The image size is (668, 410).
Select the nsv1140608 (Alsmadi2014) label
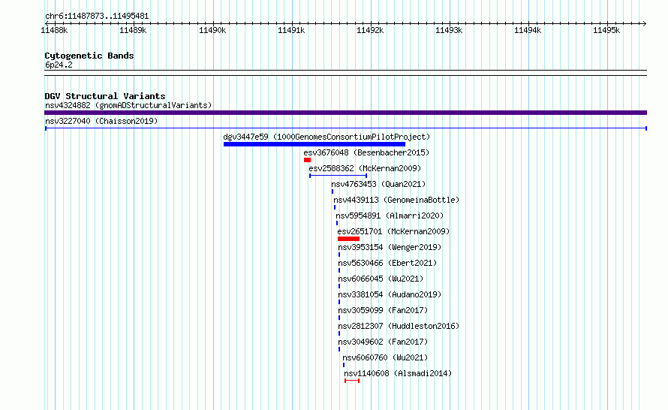pos(398,373)
